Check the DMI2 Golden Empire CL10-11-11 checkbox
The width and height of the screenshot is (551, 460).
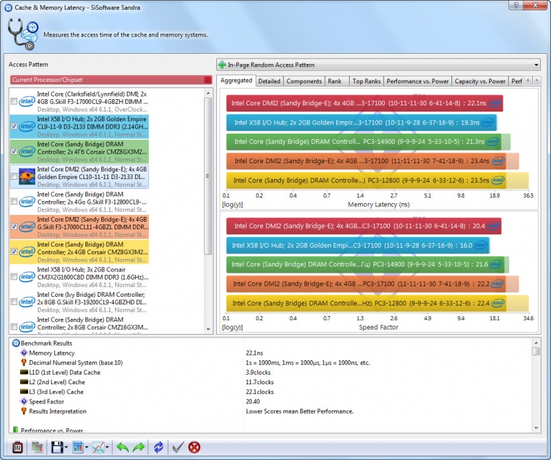(x=14, y=176)
